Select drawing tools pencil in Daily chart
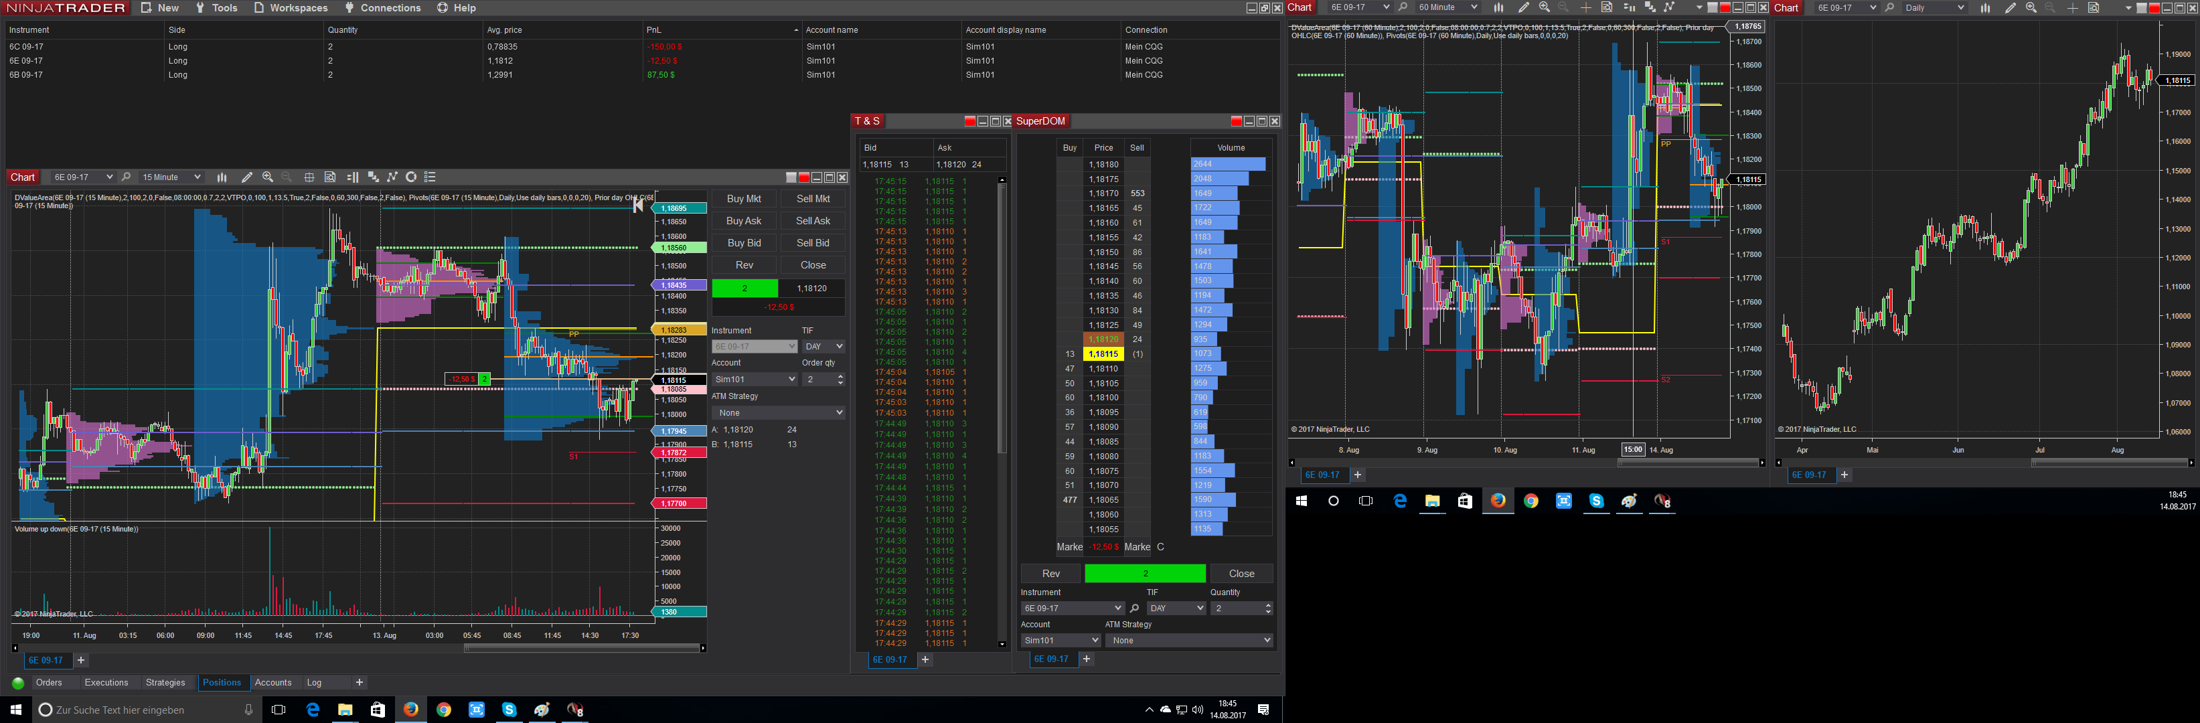 (2011, 7)
